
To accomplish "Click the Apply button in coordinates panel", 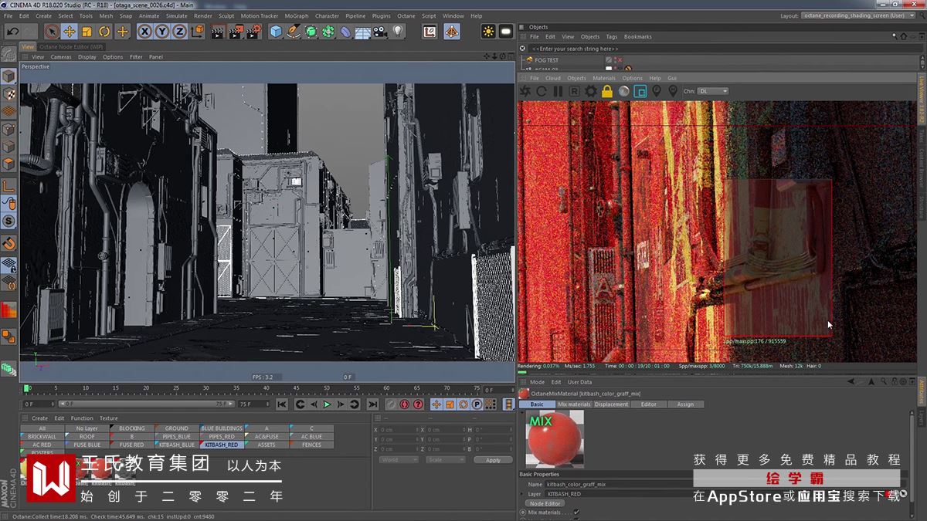I will point(493,460).
